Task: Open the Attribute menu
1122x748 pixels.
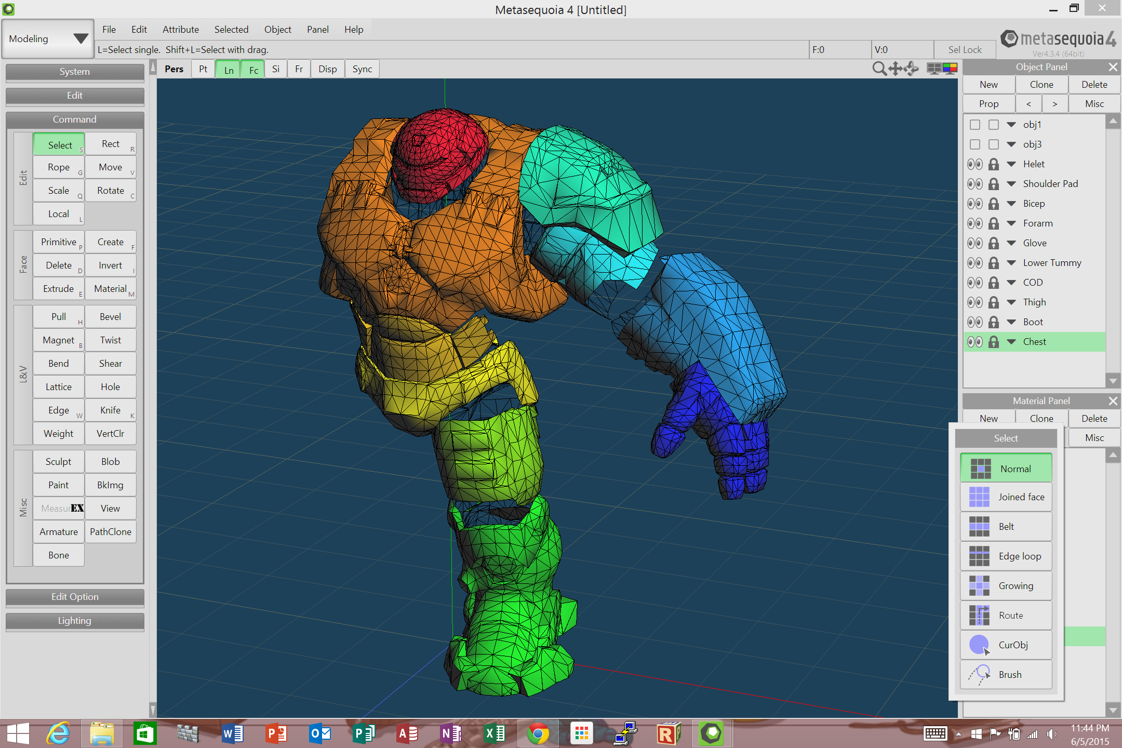Action: click(181, 30)
